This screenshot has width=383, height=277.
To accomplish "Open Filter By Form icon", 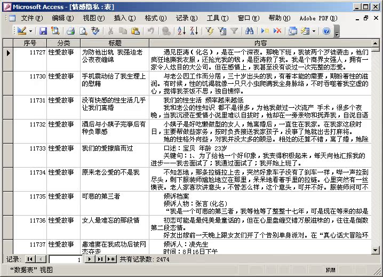I will pyautogui.click(x=222, y=31).
